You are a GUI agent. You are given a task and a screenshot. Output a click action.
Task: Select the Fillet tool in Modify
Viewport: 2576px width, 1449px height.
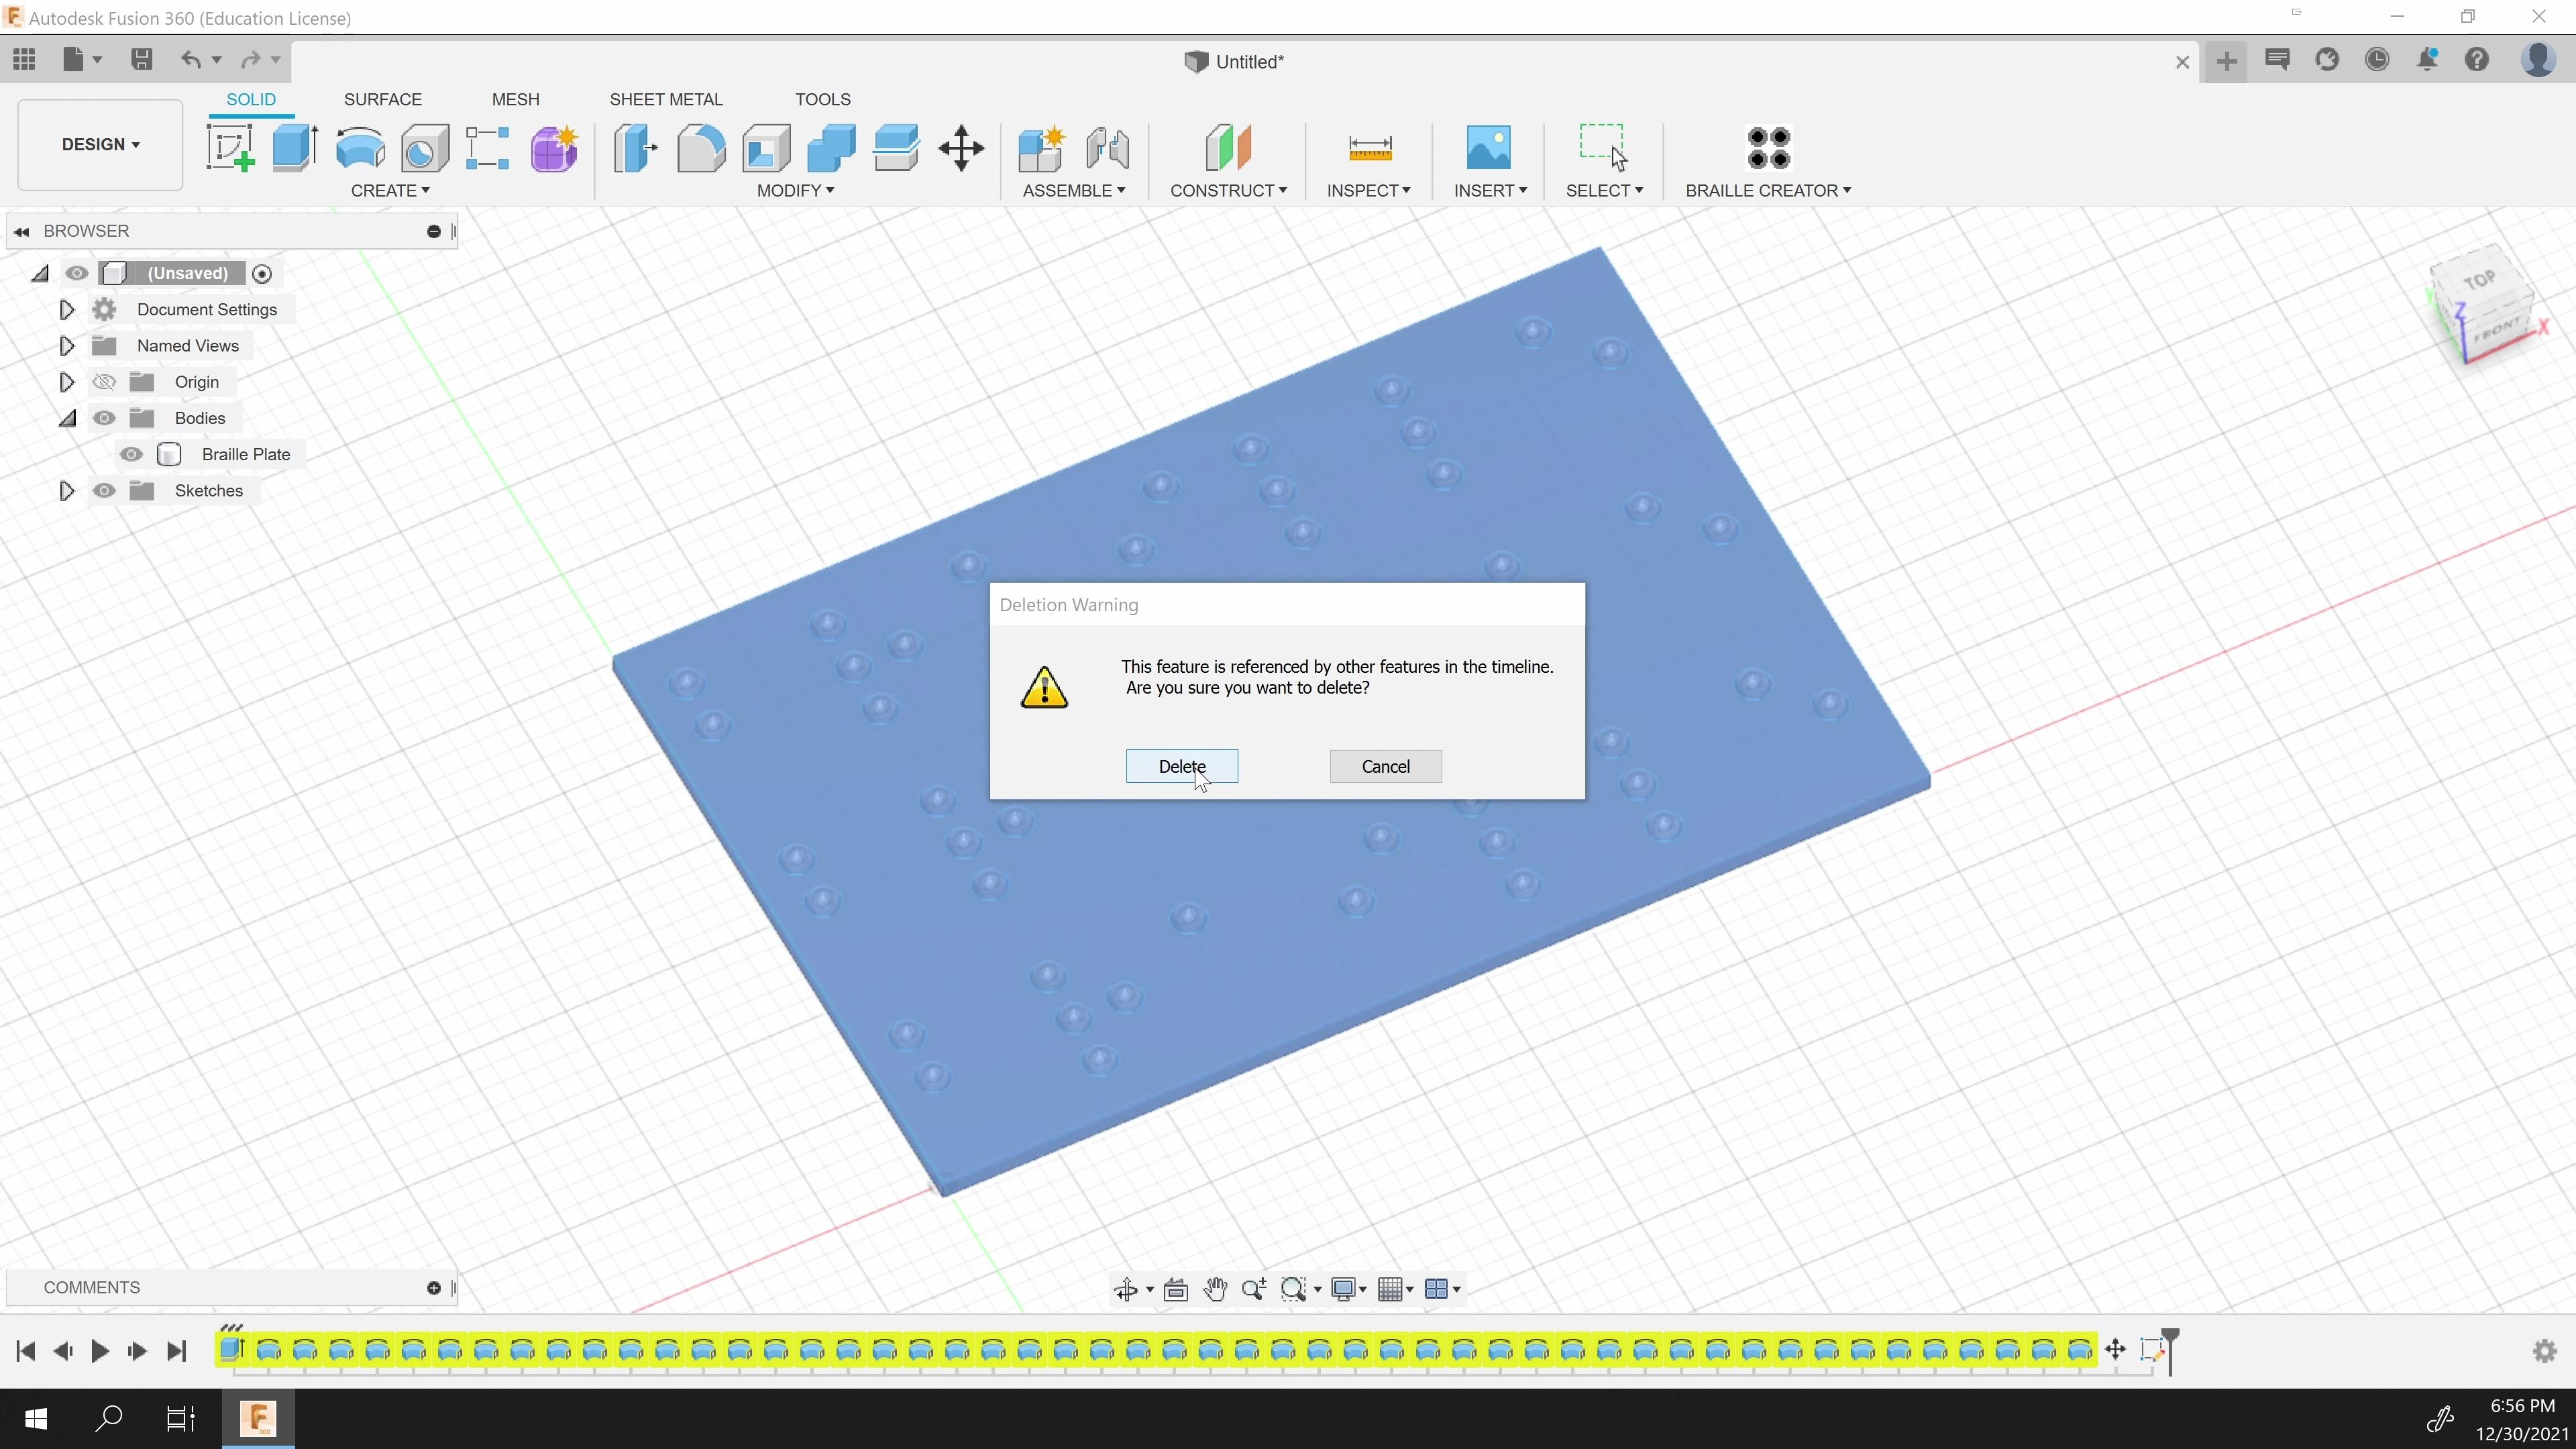[x=700, y=148]
